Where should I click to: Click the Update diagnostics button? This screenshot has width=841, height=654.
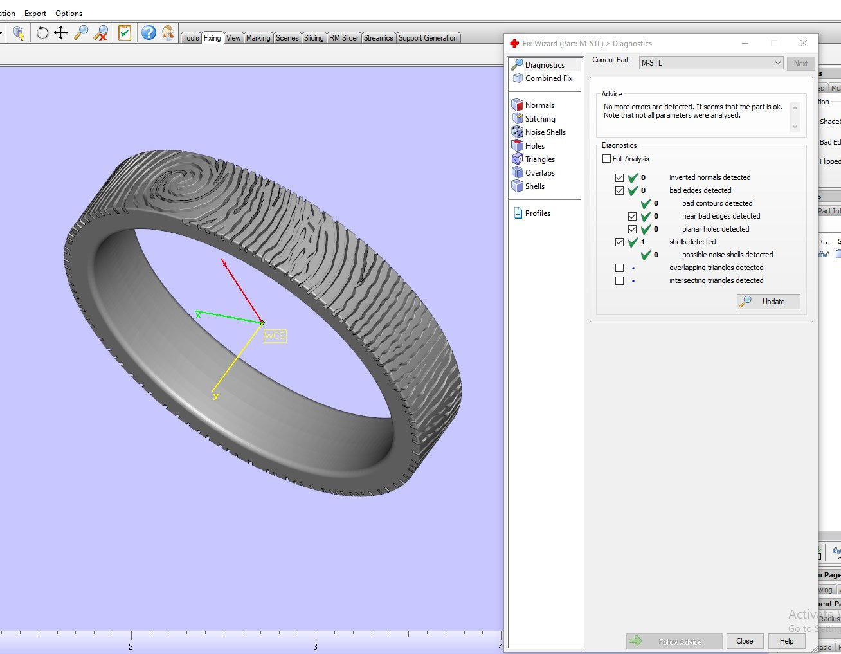768,302
